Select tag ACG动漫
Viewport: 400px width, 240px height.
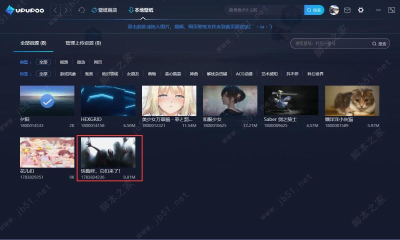click(244, 73)
